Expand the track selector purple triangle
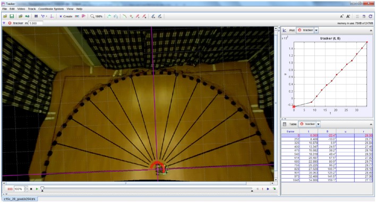 click(4, 23)
